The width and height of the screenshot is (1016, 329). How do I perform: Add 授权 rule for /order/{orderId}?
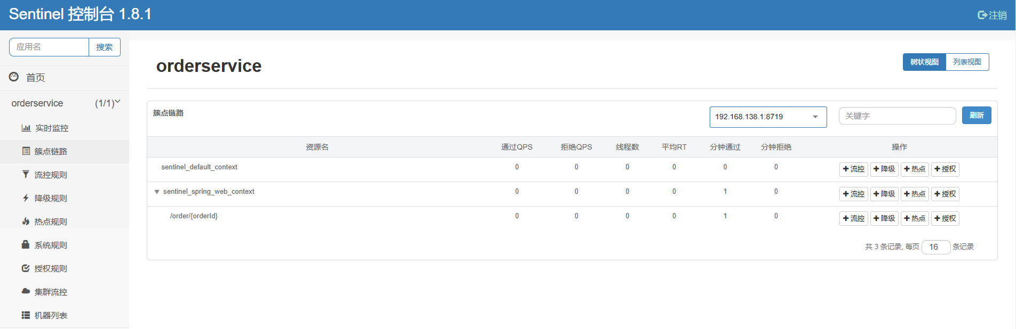(945, 218)
